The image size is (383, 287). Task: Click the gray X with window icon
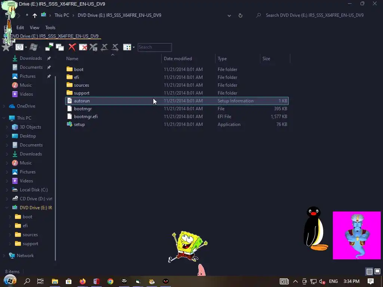(x=94, y=47)
